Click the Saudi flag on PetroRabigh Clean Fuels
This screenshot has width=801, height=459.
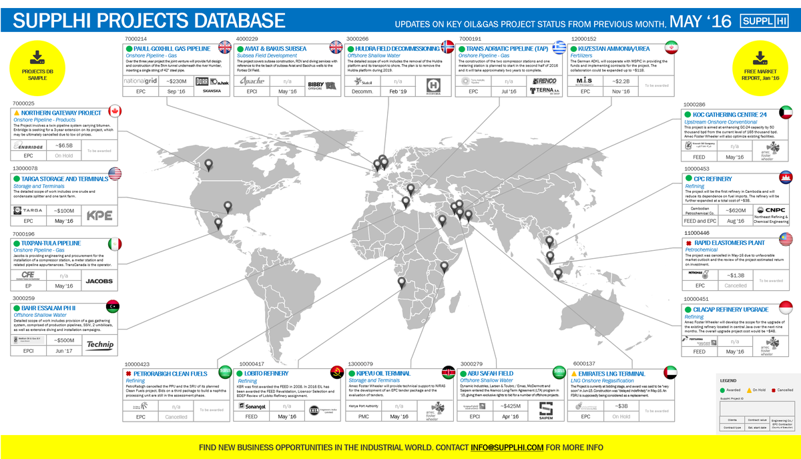225,372
